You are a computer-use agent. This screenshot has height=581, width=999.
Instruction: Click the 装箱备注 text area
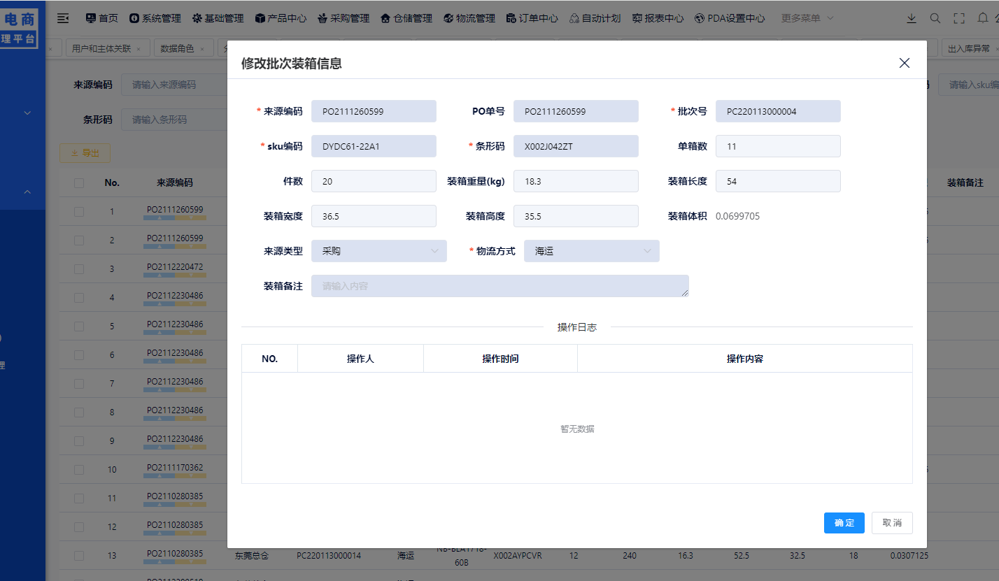[499, 286]
